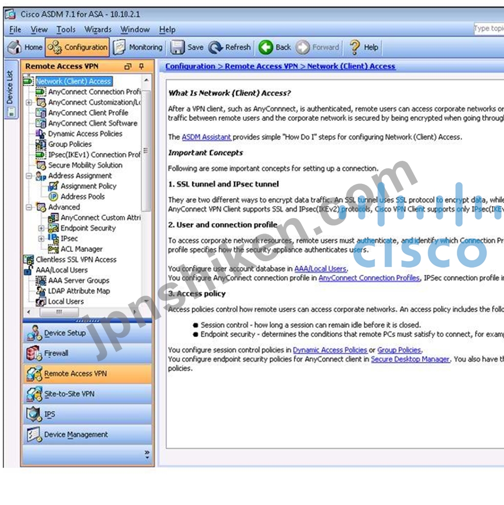Viewport: 504px width, 505px height.
Task: Click the help topic search field
Action: tap(489, 29)
